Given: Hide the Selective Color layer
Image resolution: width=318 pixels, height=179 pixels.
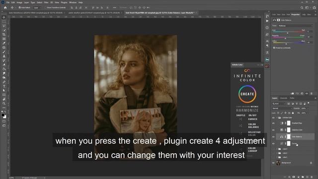Looking at the screenshot, I should pyautogui.click(x=273, y=130).
